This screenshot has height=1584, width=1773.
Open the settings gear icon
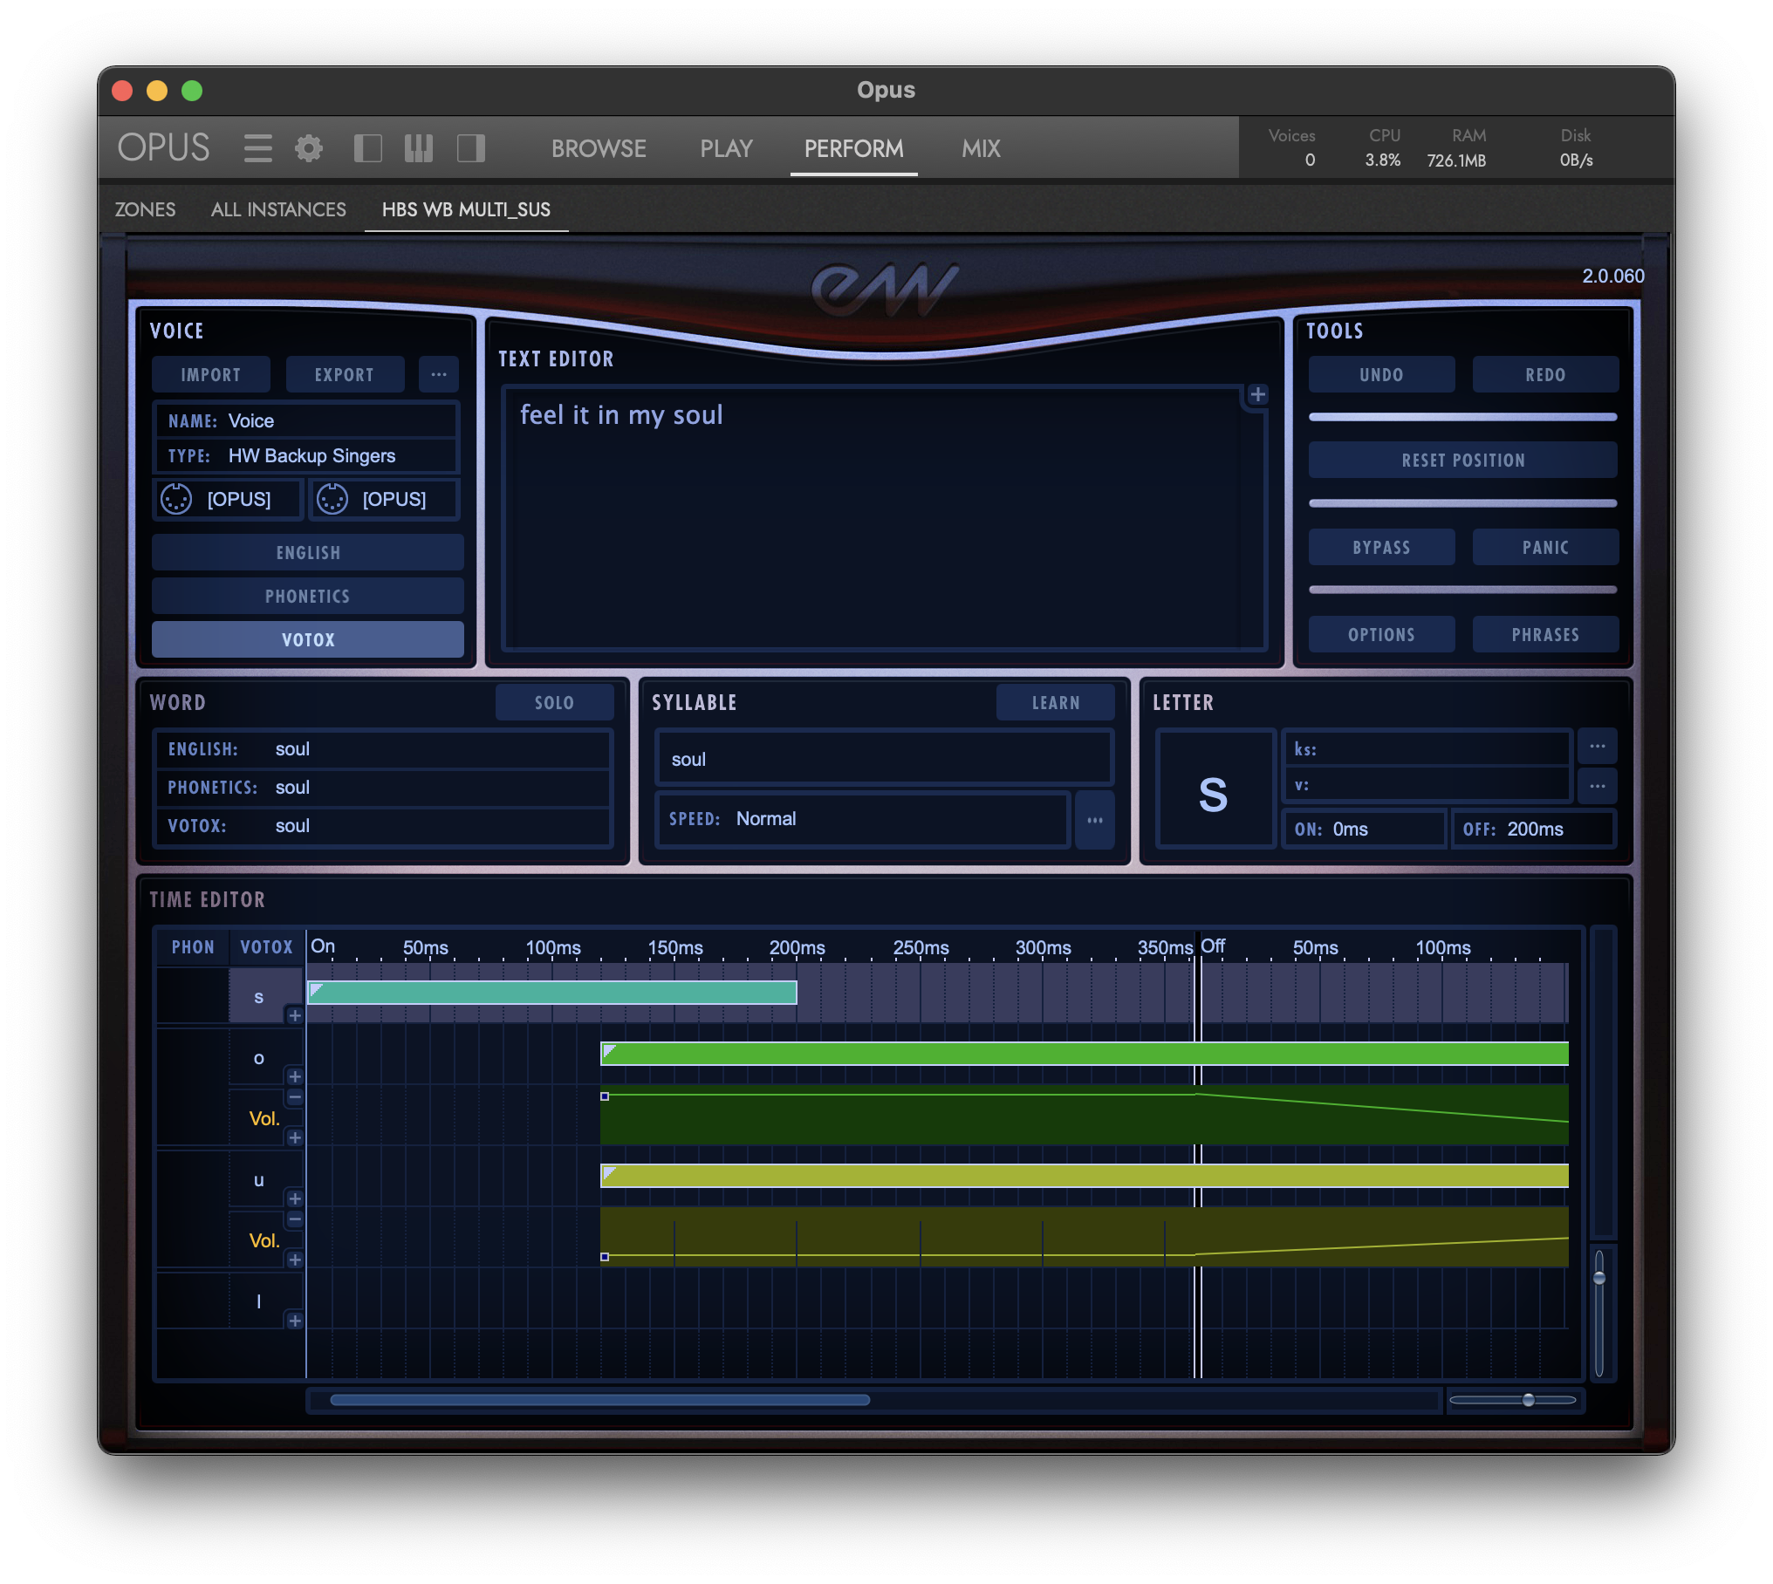point(308,148)
